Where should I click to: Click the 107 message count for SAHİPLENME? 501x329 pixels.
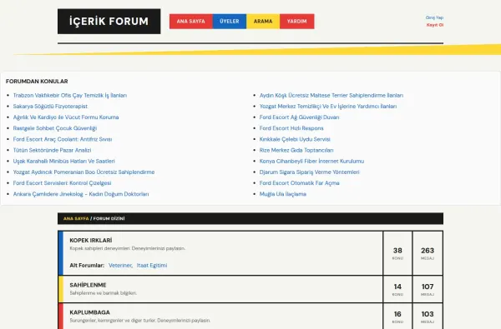(x=428, y=287)
